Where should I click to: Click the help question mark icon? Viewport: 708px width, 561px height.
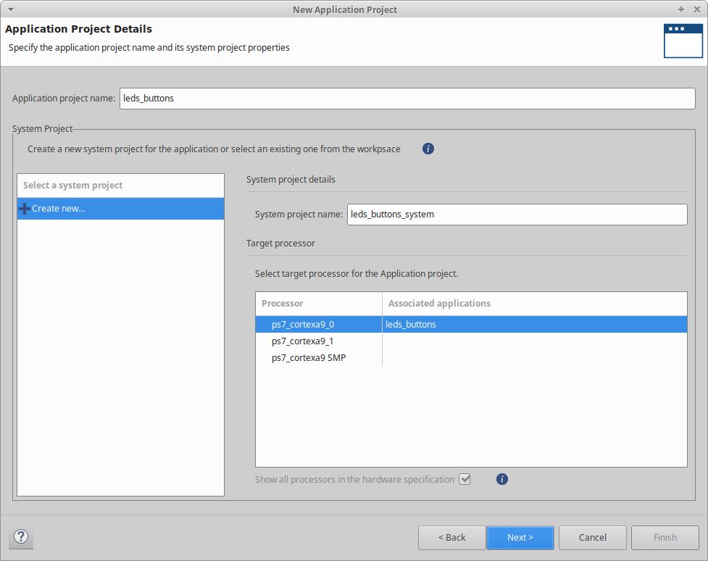pyautogui.click(x=21, y=537)
